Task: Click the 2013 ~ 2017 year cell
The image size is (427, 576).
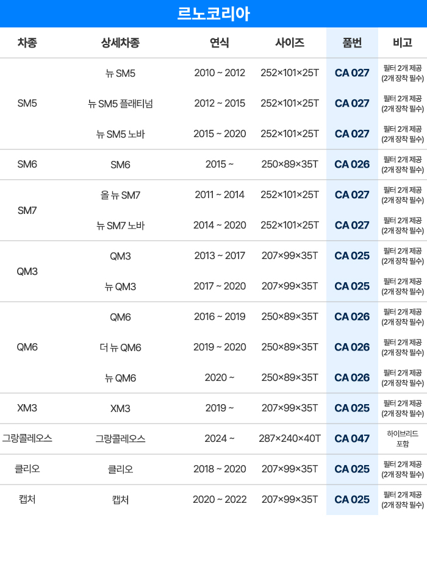Action: (220, 255)
